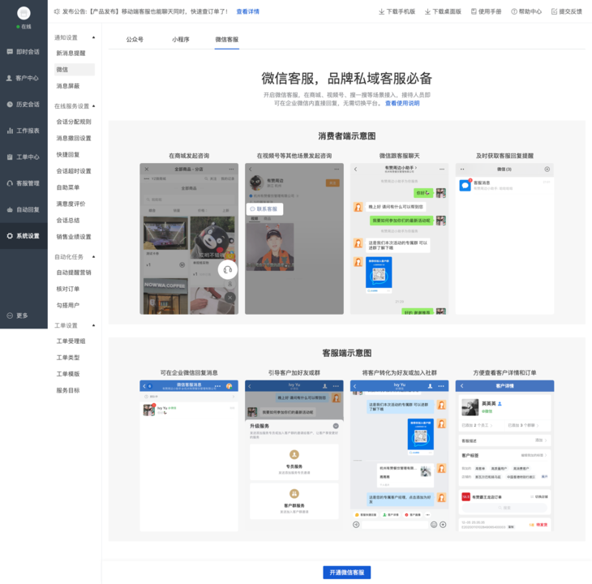Open 客户中心 person icon in sidebar

(9, 78)
